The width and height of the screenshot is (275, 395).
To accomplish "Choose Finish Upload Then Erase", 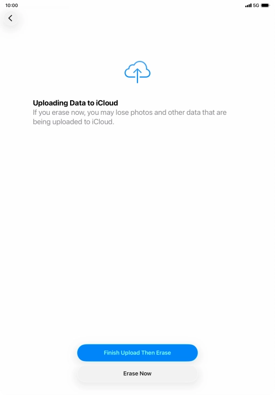I will pos(137,352).
